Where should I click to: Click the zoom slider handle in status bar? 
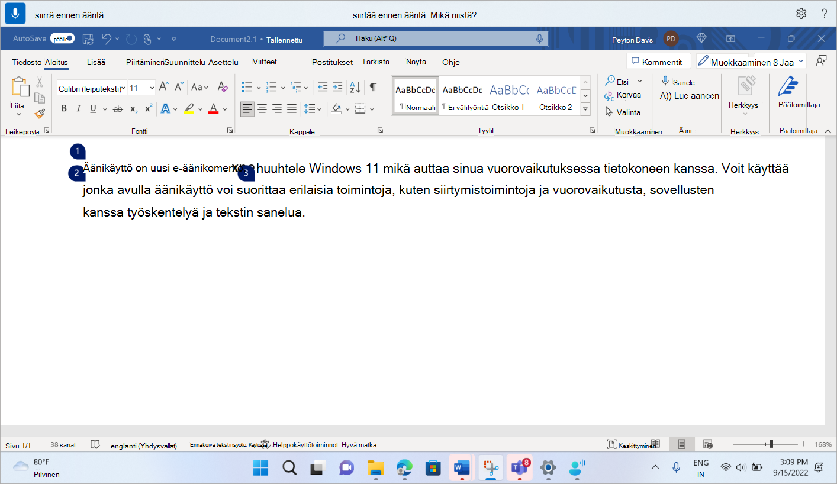[771, 444]
